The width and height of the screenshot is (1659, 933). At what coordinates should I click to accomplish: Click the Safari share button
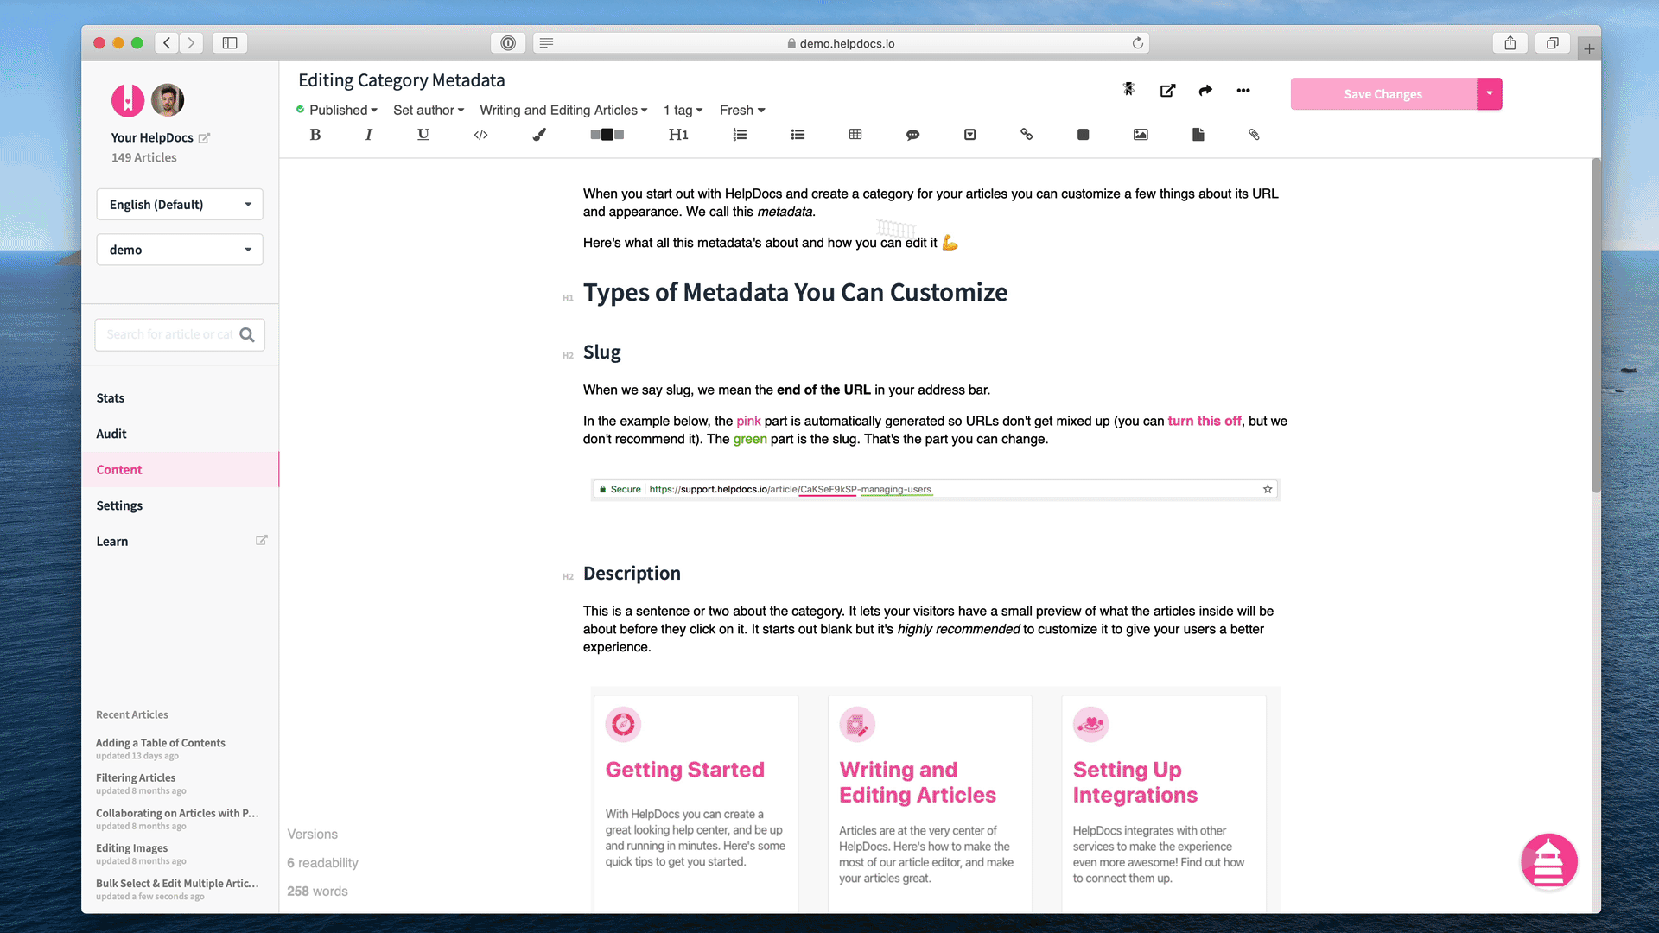pyautogui.click(x=1510, y=43)
